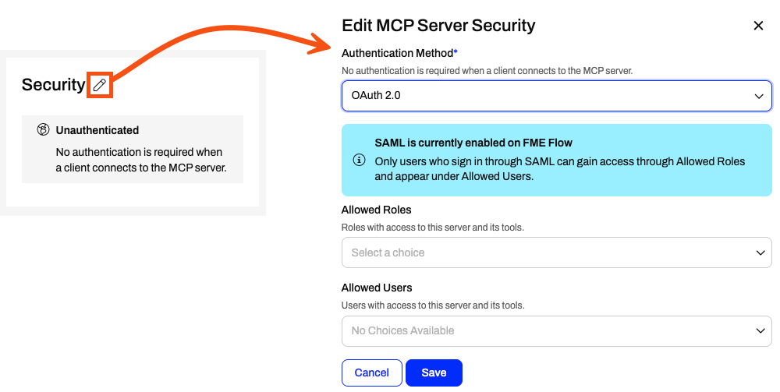Screen dimensions: 780x392
Task: Save the MCP server security settings
Action: 434,373
